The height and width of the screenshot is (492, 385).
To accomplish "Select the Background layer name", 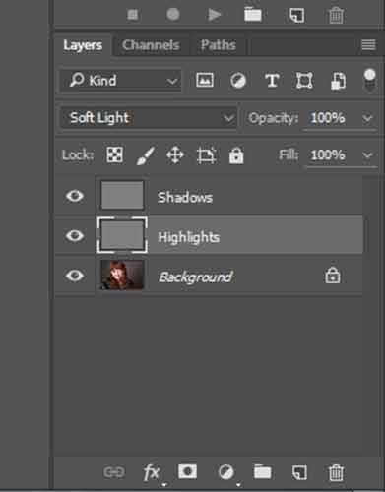I will 196,277.
